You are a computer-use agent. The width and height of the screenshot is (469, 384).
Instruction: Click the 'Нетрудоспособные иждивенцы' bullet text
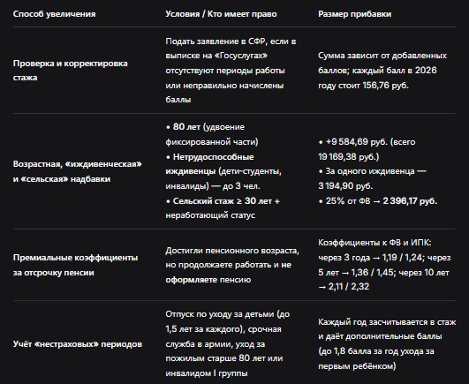tap(223, 171)
